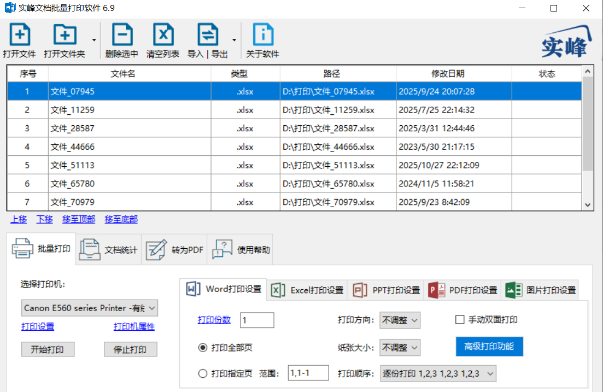Click the Word icon on Word打印设置 tab

point(193,289)
